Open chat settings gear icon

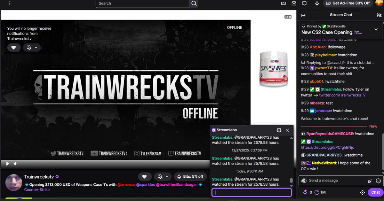[363, 192]
